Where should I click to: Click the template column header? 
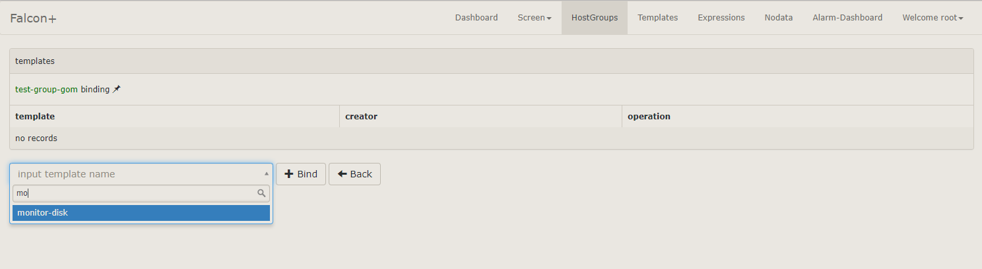(35, 117)
